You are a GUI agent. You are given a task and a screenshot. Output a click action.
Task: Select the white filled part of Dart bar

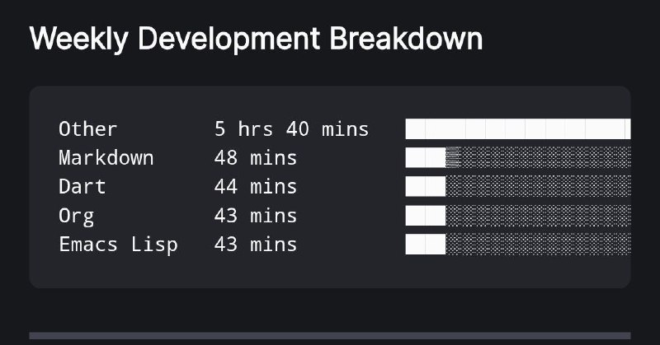click(425, 187)
